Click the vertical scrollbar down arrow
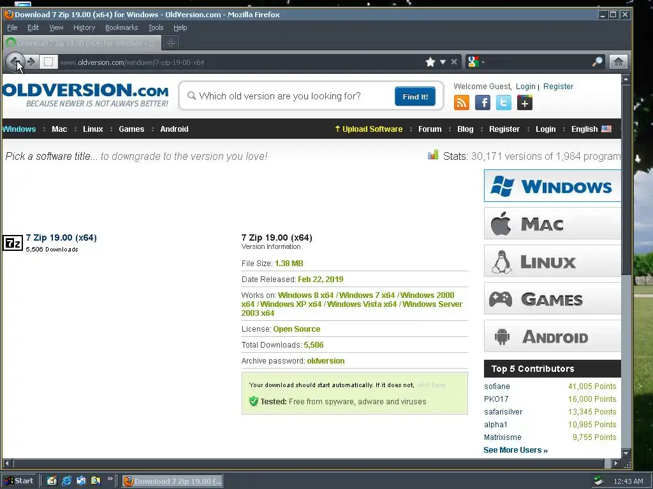The width and height of the screenshot is (653, 489). point(626,453)
